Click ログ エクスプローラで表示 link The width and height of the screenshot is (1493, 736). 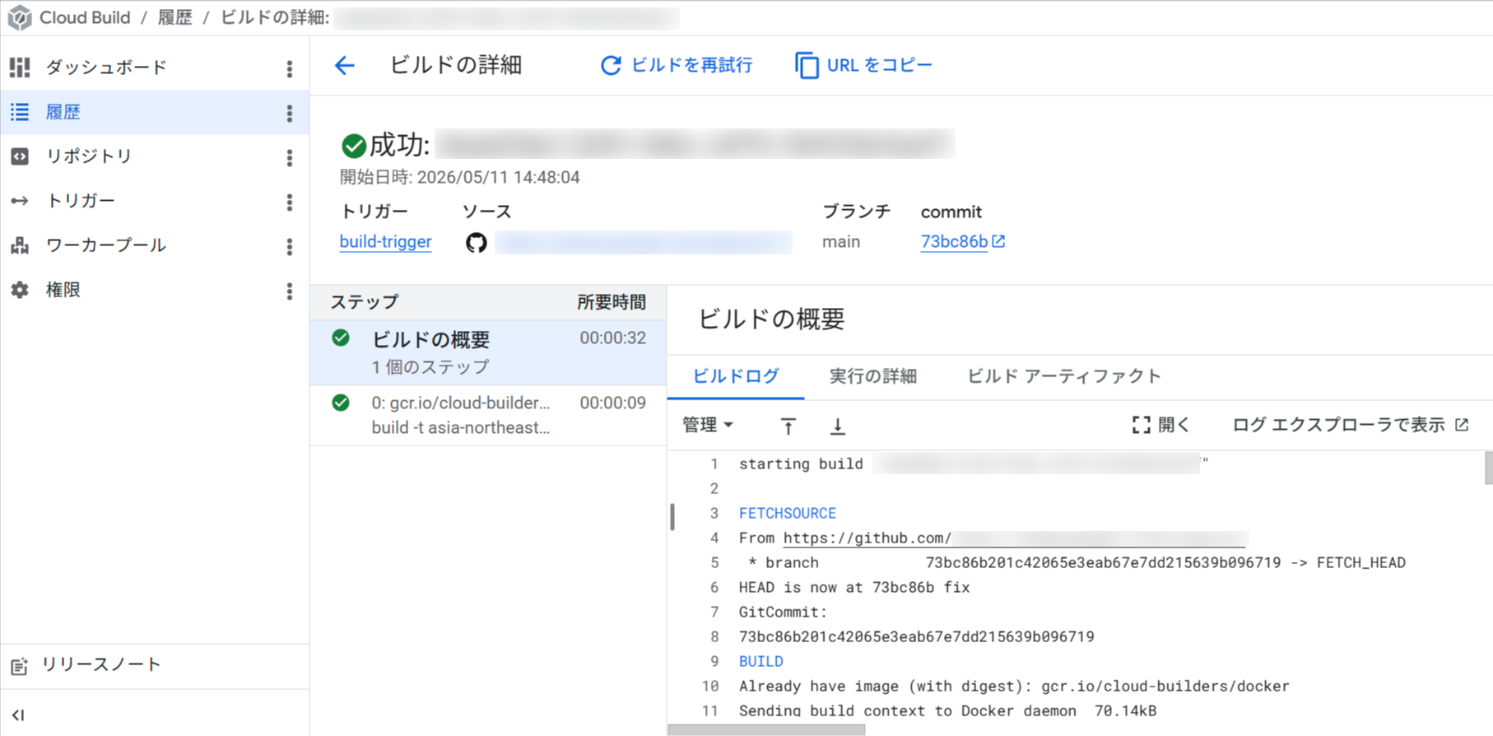tap(1350, 425)
